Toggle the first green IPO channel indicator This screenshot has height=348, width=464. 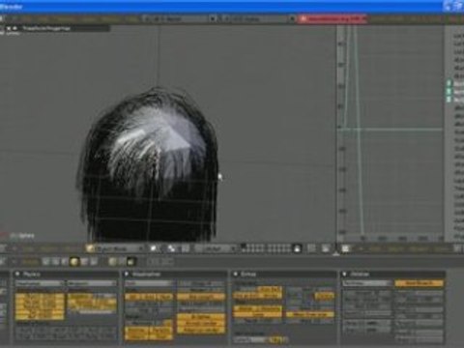[449, 83]
